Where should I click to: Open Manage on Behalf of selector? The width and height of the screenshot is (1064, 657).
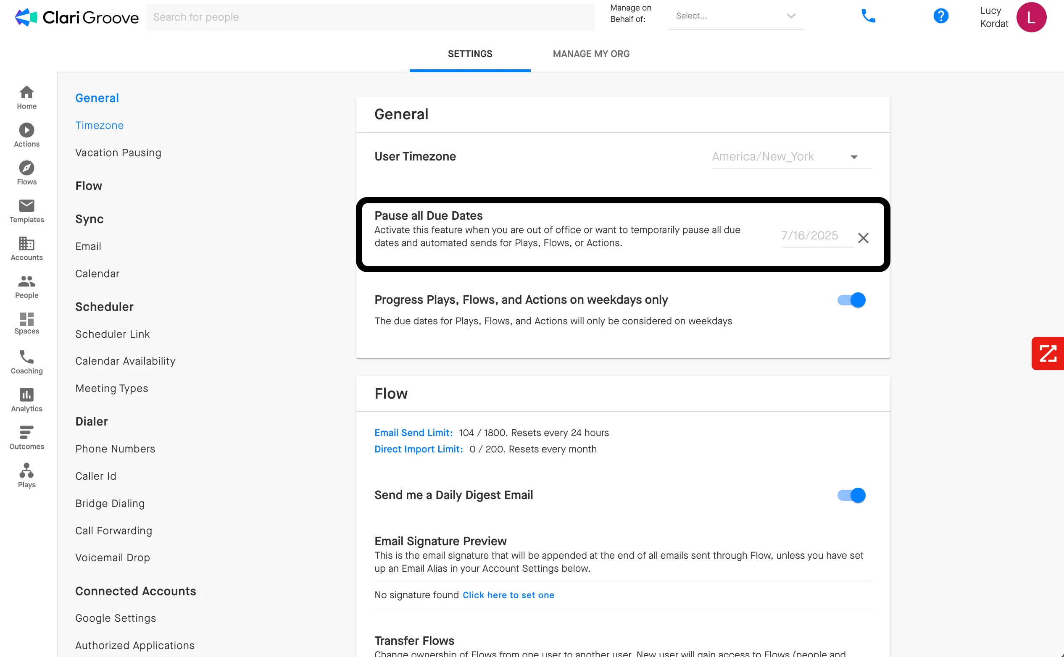point(735,16)
